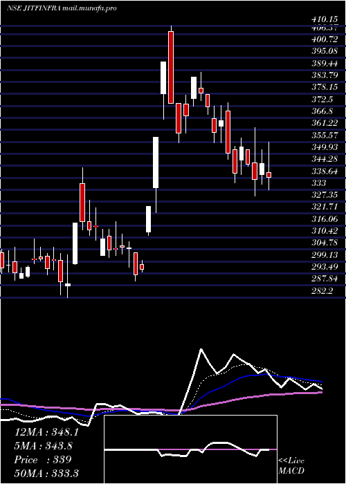The height and width of the screenshot is (484, 346).
Task: Click the 293.49 price axis label
Action: coord(325,267)
